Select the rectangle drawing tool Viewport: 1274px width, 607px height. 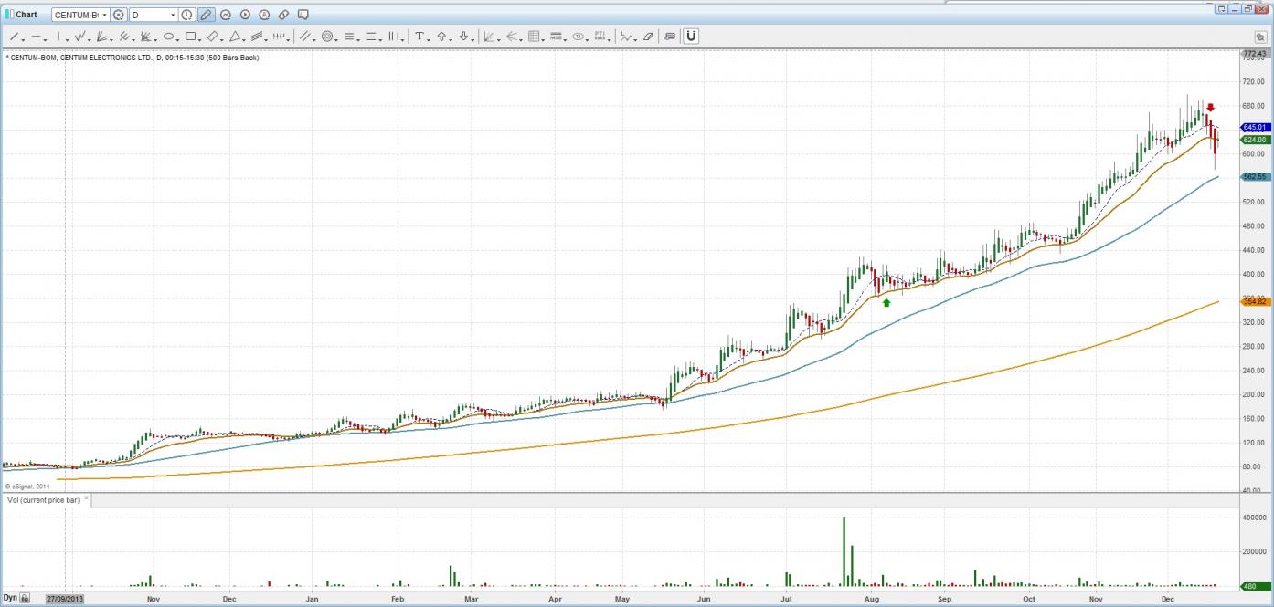(x=191, y=37)
